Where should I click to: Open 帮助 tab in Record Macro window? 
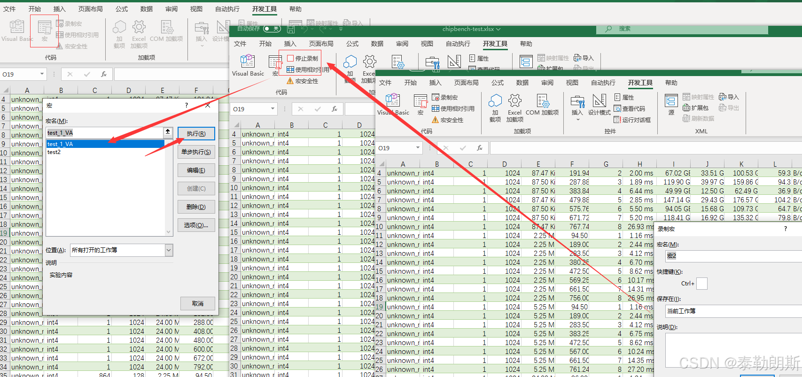pyautogui.click(x=671, y=83)
